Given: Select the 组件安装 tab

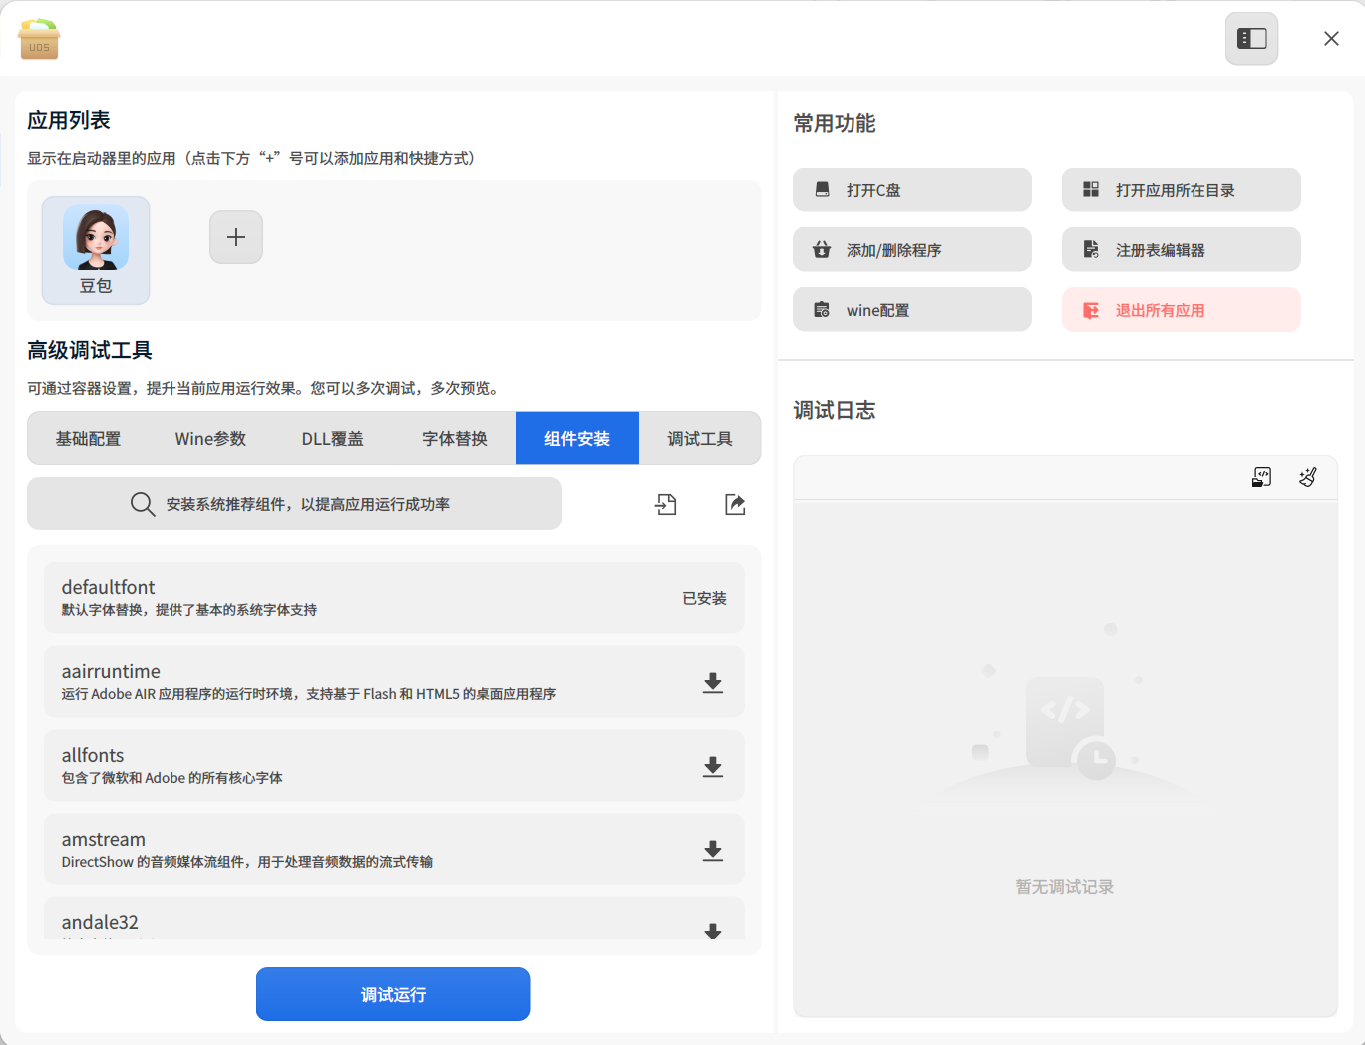Looking at the screenshot, I should point(577,439).
